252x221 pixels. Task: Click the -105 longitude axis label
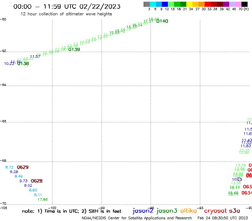point(3,208)
